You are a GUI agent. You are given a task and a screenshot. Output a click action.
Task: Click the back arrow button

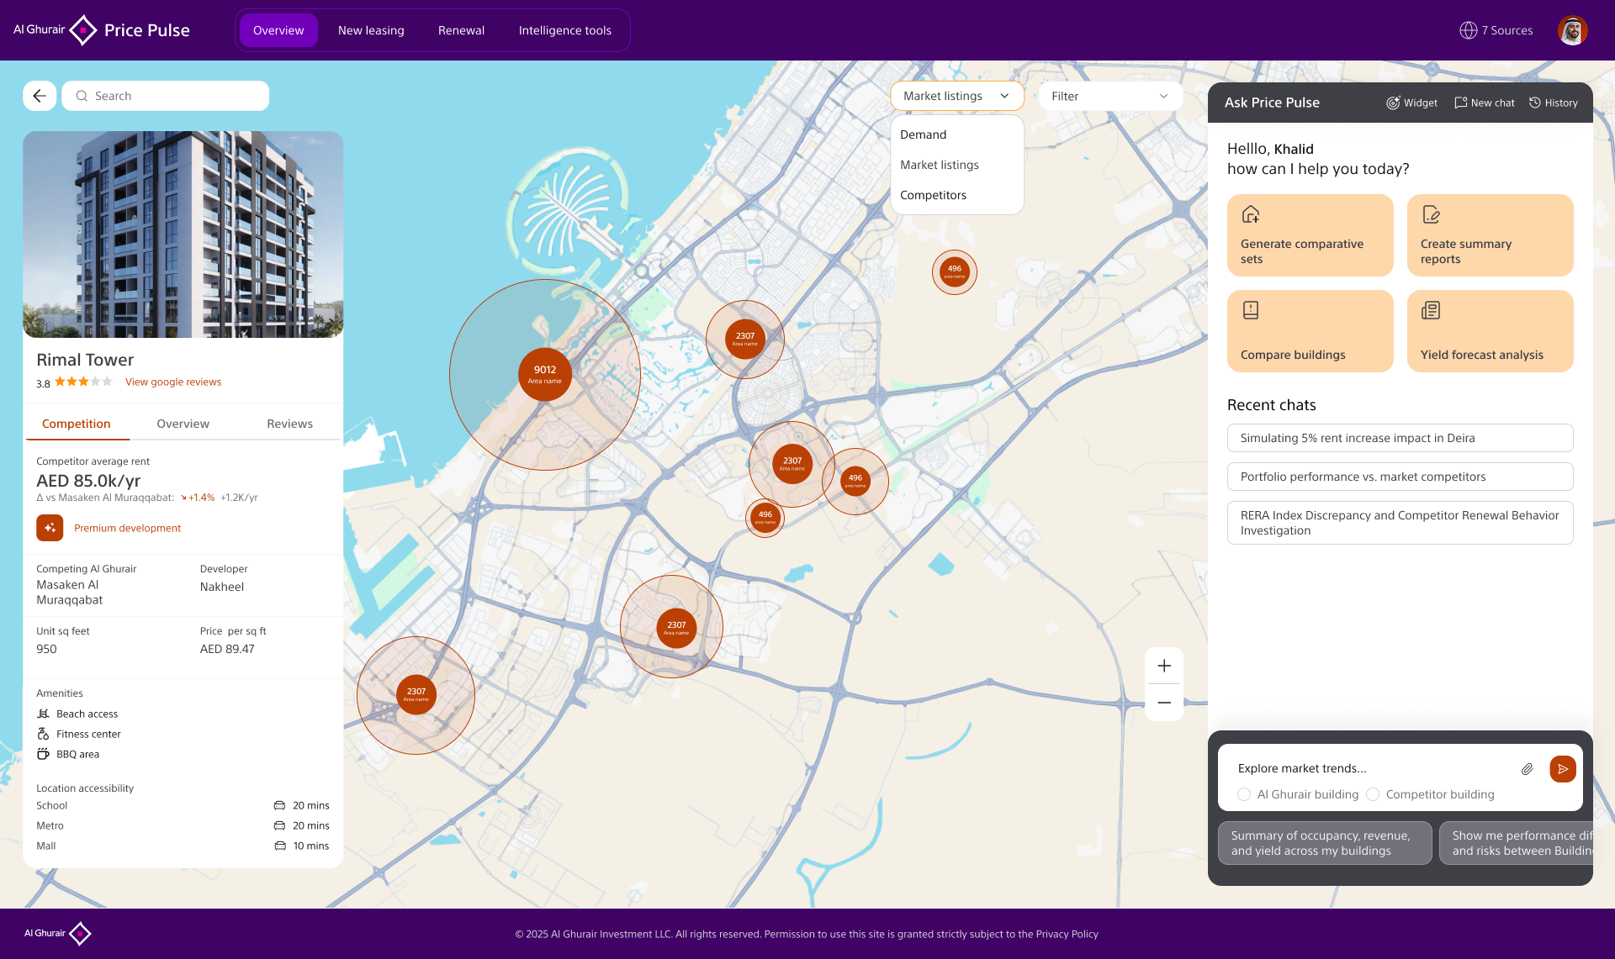(x=40, y=96)
